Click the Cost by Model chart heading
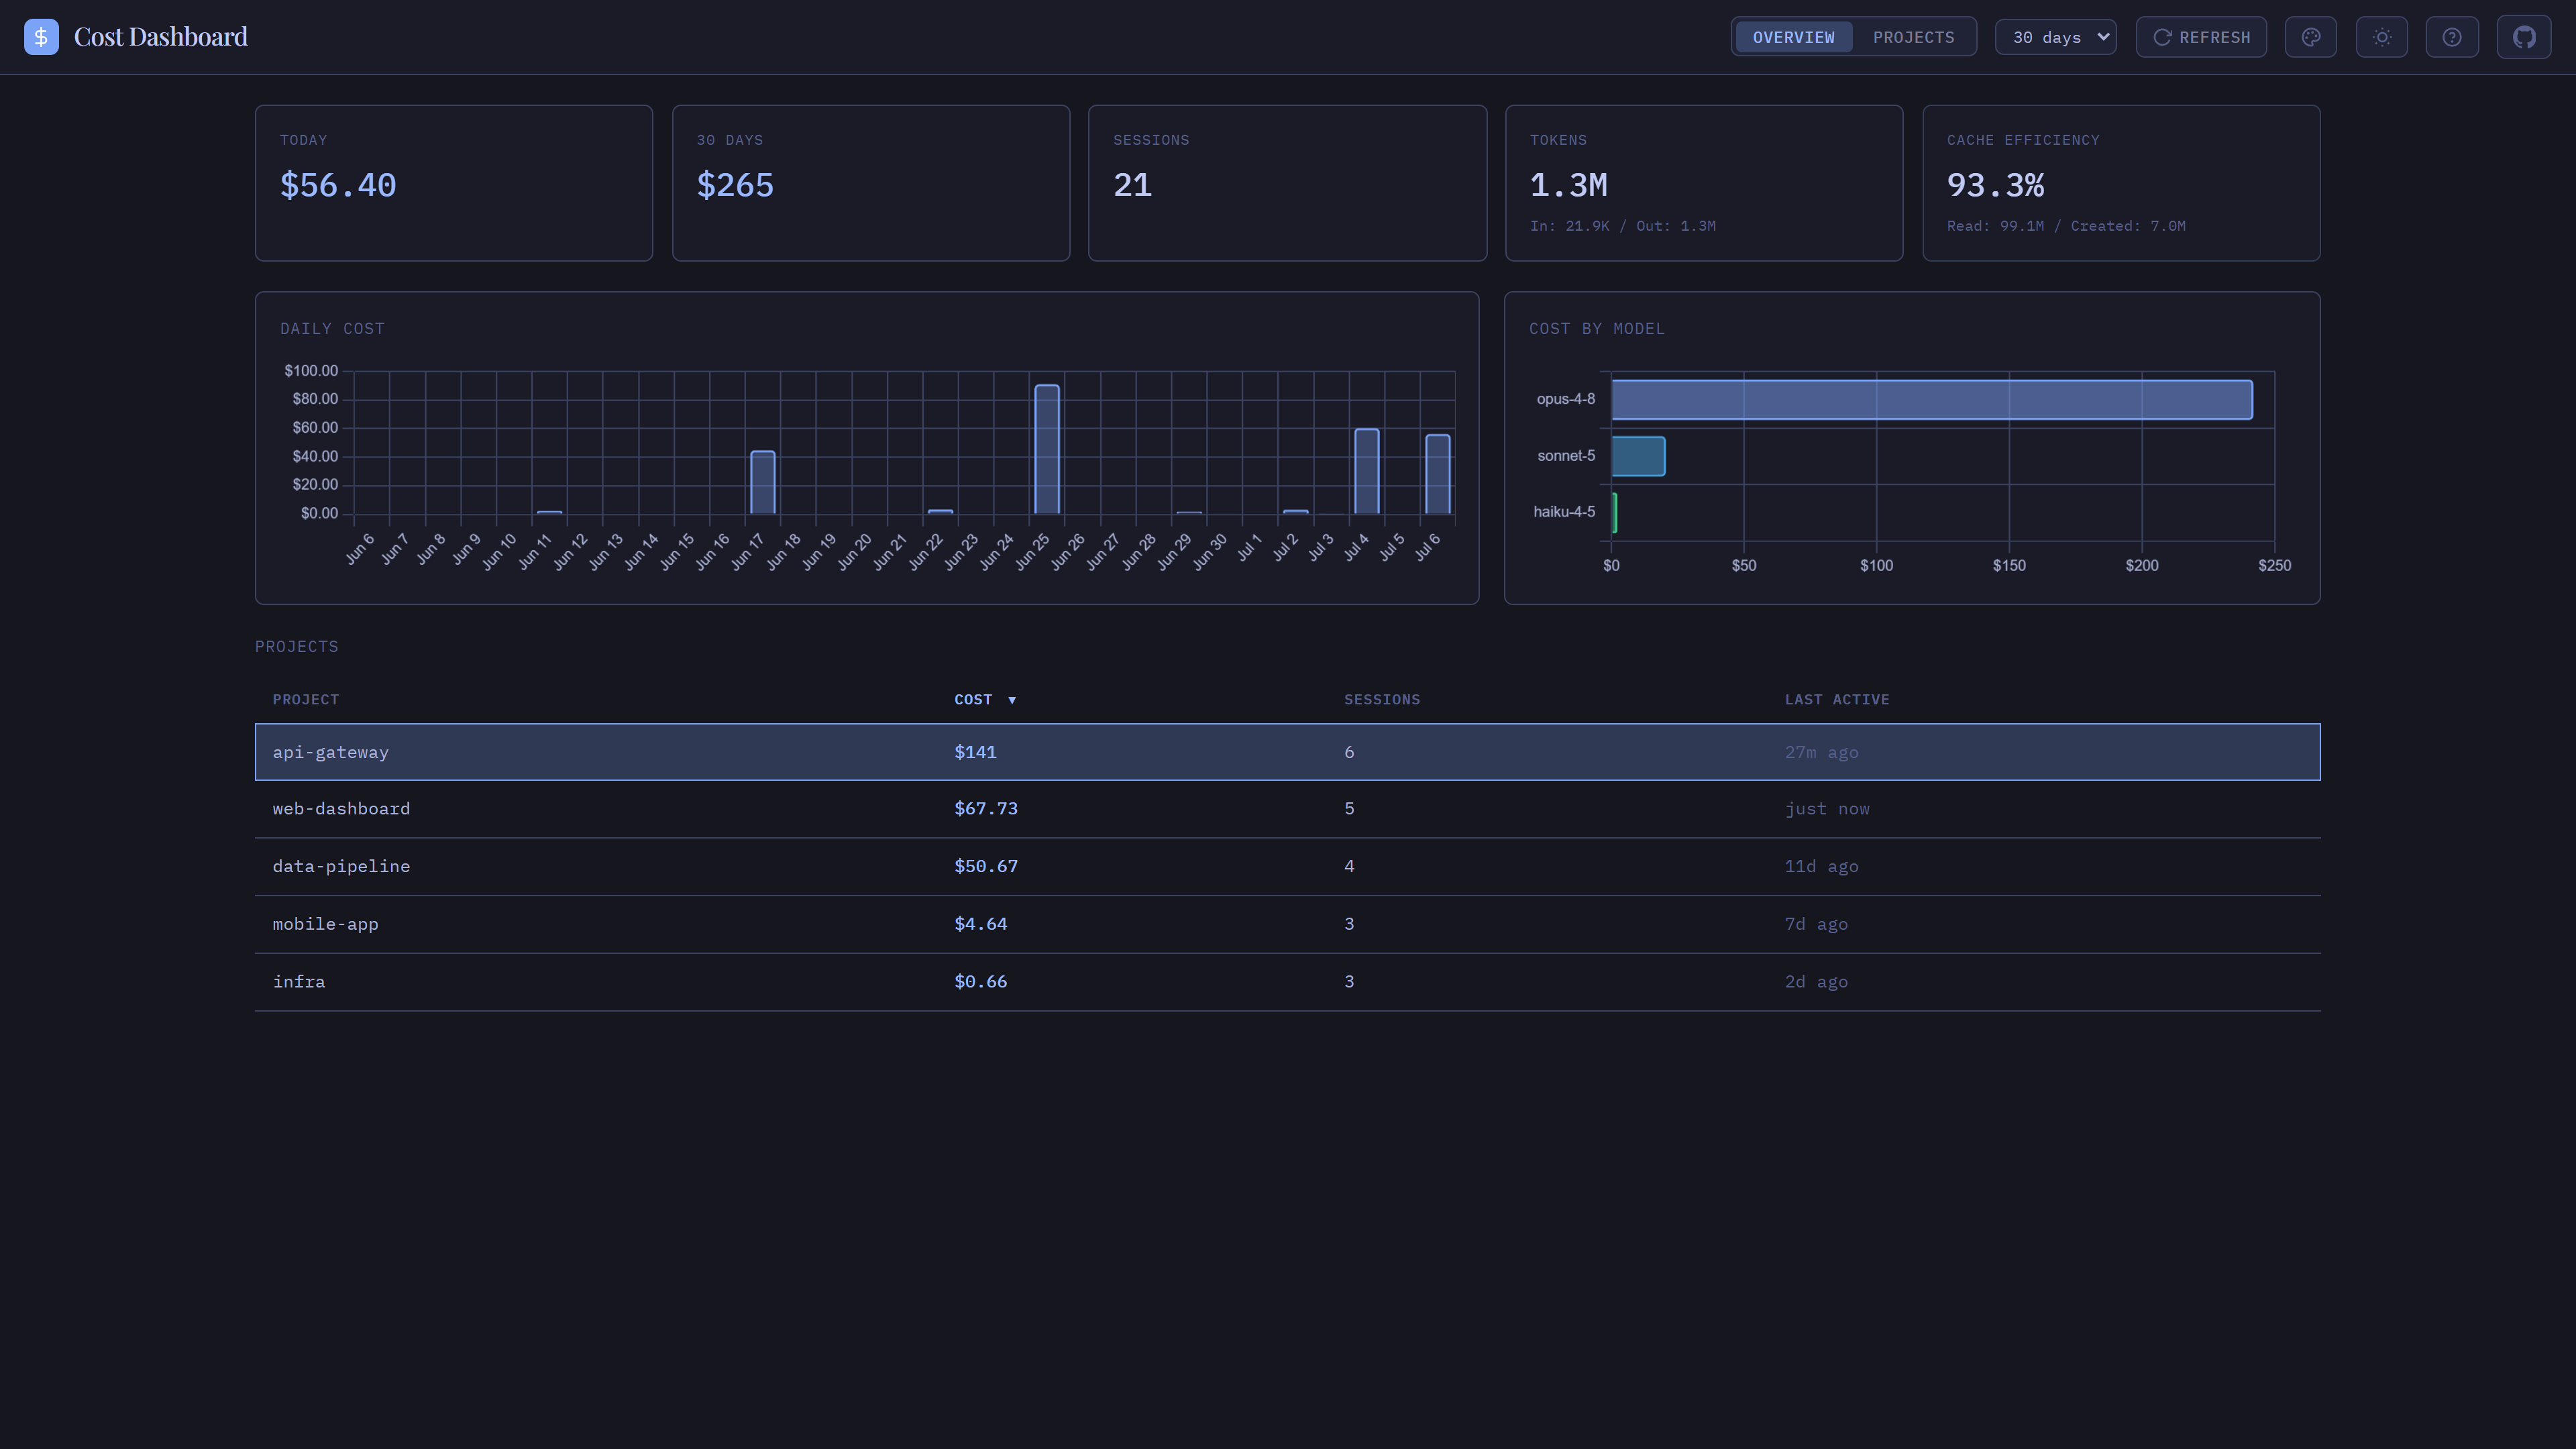 point(1597,329)
